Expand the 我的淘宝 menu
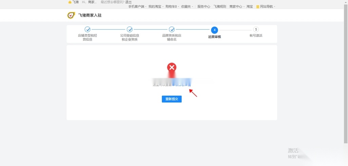Viewport: 348px width, 166px height. click(156, 7)
